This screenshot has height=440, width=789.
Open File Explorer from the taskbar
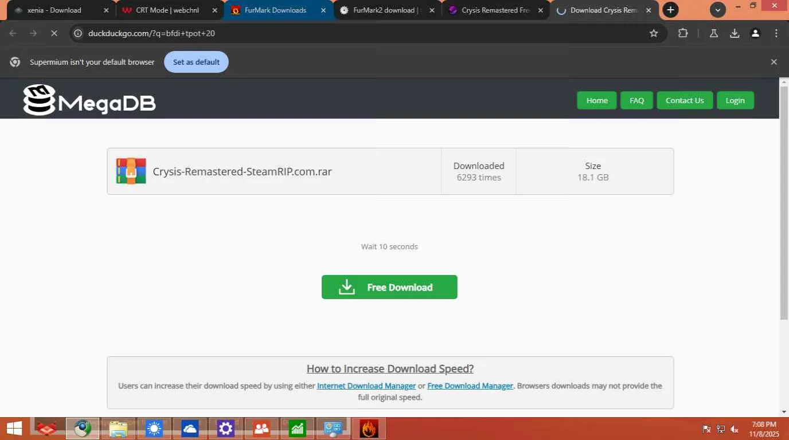click(x=119, y=429)
